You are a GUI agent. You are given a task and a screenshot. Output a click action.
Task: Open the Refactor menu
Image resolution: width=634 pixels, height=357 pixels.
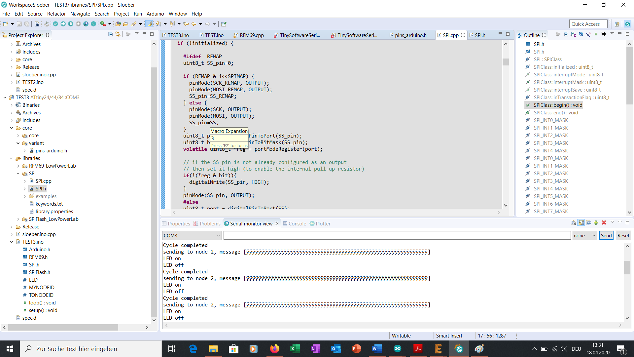(56, 14)
